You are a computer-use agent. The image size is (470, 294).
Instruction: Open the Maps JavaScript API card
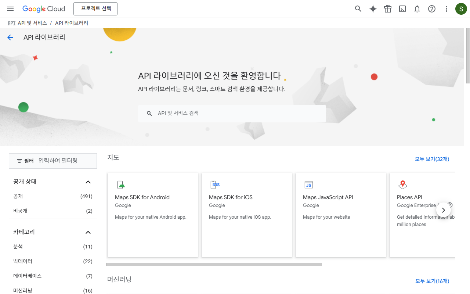pyautogui.click(x=341, y=215)
